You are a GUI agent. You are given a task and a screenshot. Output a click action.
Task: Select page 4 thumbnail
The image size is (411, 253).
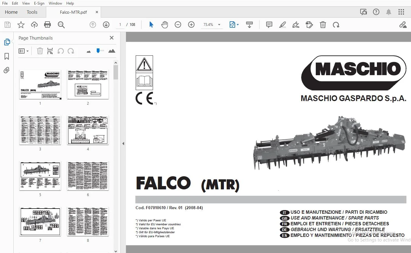point(88,130)
